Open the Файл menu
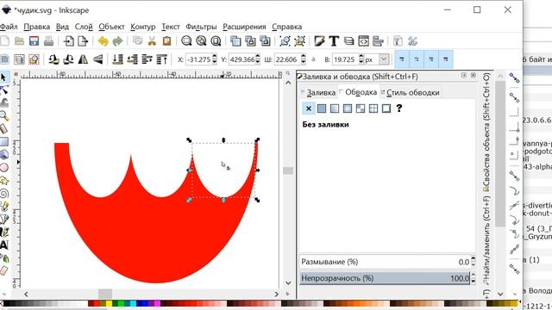This screenshot has height=310, width=552. tap(9, 27)
